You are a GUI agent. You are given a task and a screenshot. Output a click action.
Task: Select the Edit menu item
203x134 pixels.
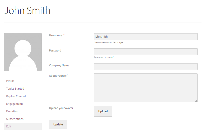pos(23,126)
